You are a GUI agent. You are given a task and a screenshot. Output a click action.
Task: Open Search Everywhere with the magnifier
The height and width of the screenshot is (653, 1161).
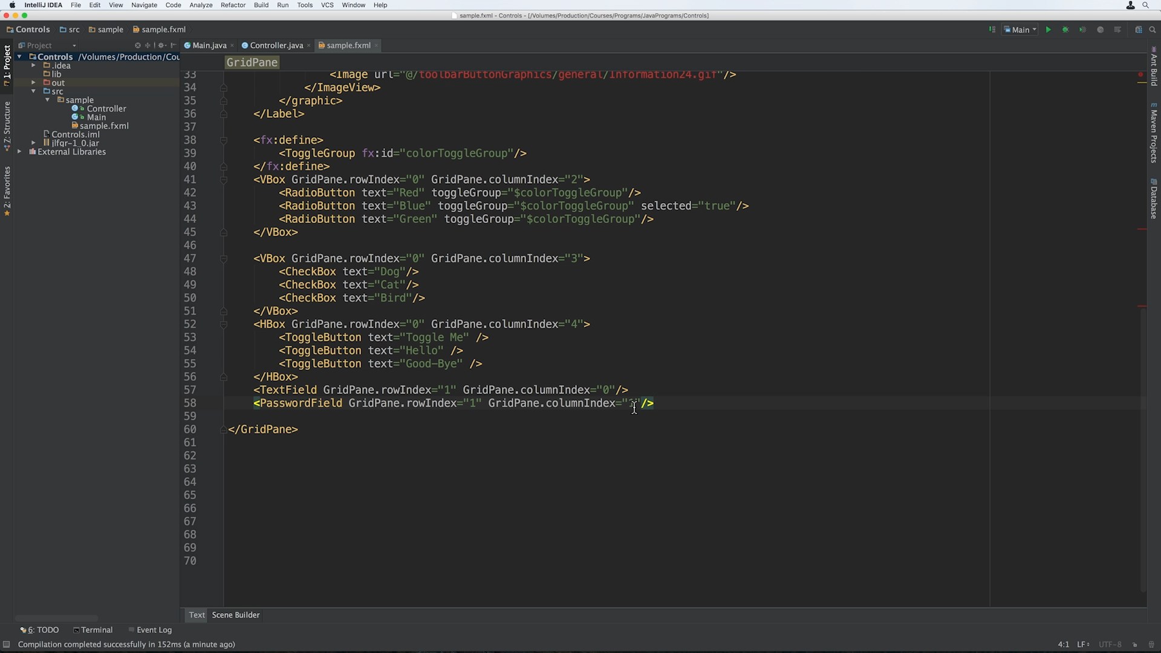[1152, 29]
